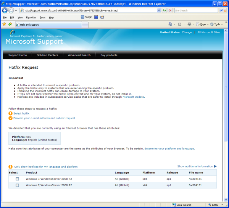Select the Help and Support tab
The image size is (229, 208).
48,25
